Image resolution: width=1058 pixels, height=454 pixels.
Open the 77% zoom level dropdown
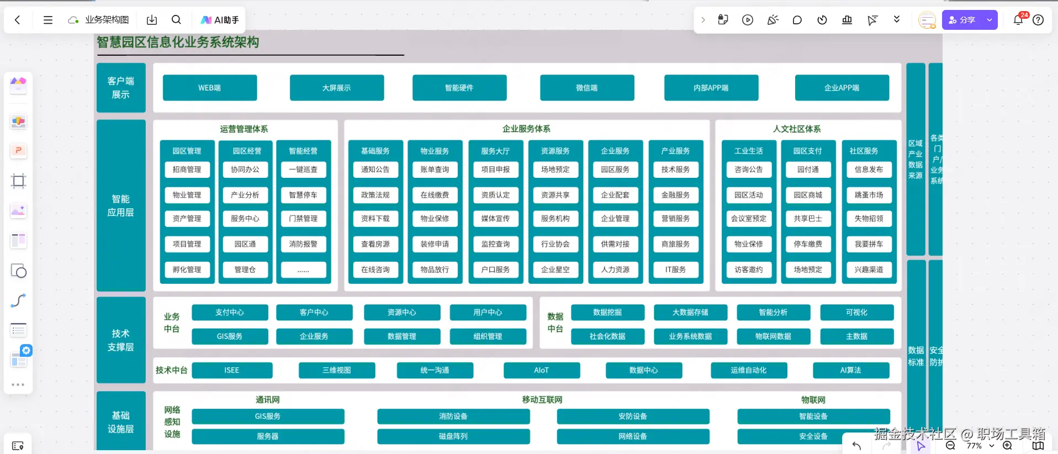980,446
